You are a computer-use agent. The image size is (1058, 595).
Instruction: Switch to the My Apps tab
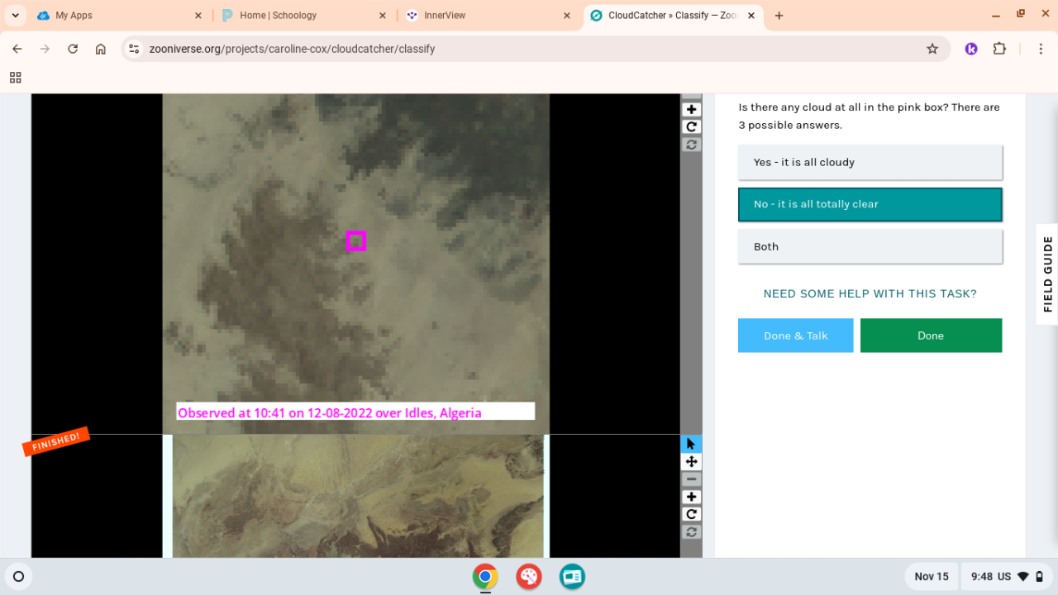(118, 16)
